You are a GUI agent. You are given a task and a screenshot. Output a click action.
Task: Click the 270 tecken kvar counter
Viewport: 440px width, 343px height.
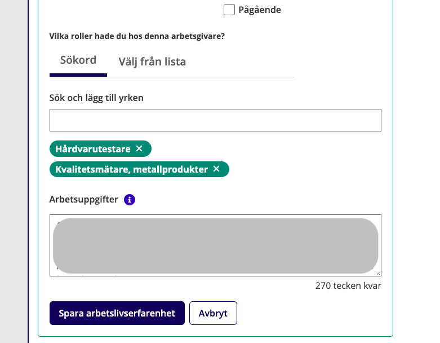pos(348,285)
